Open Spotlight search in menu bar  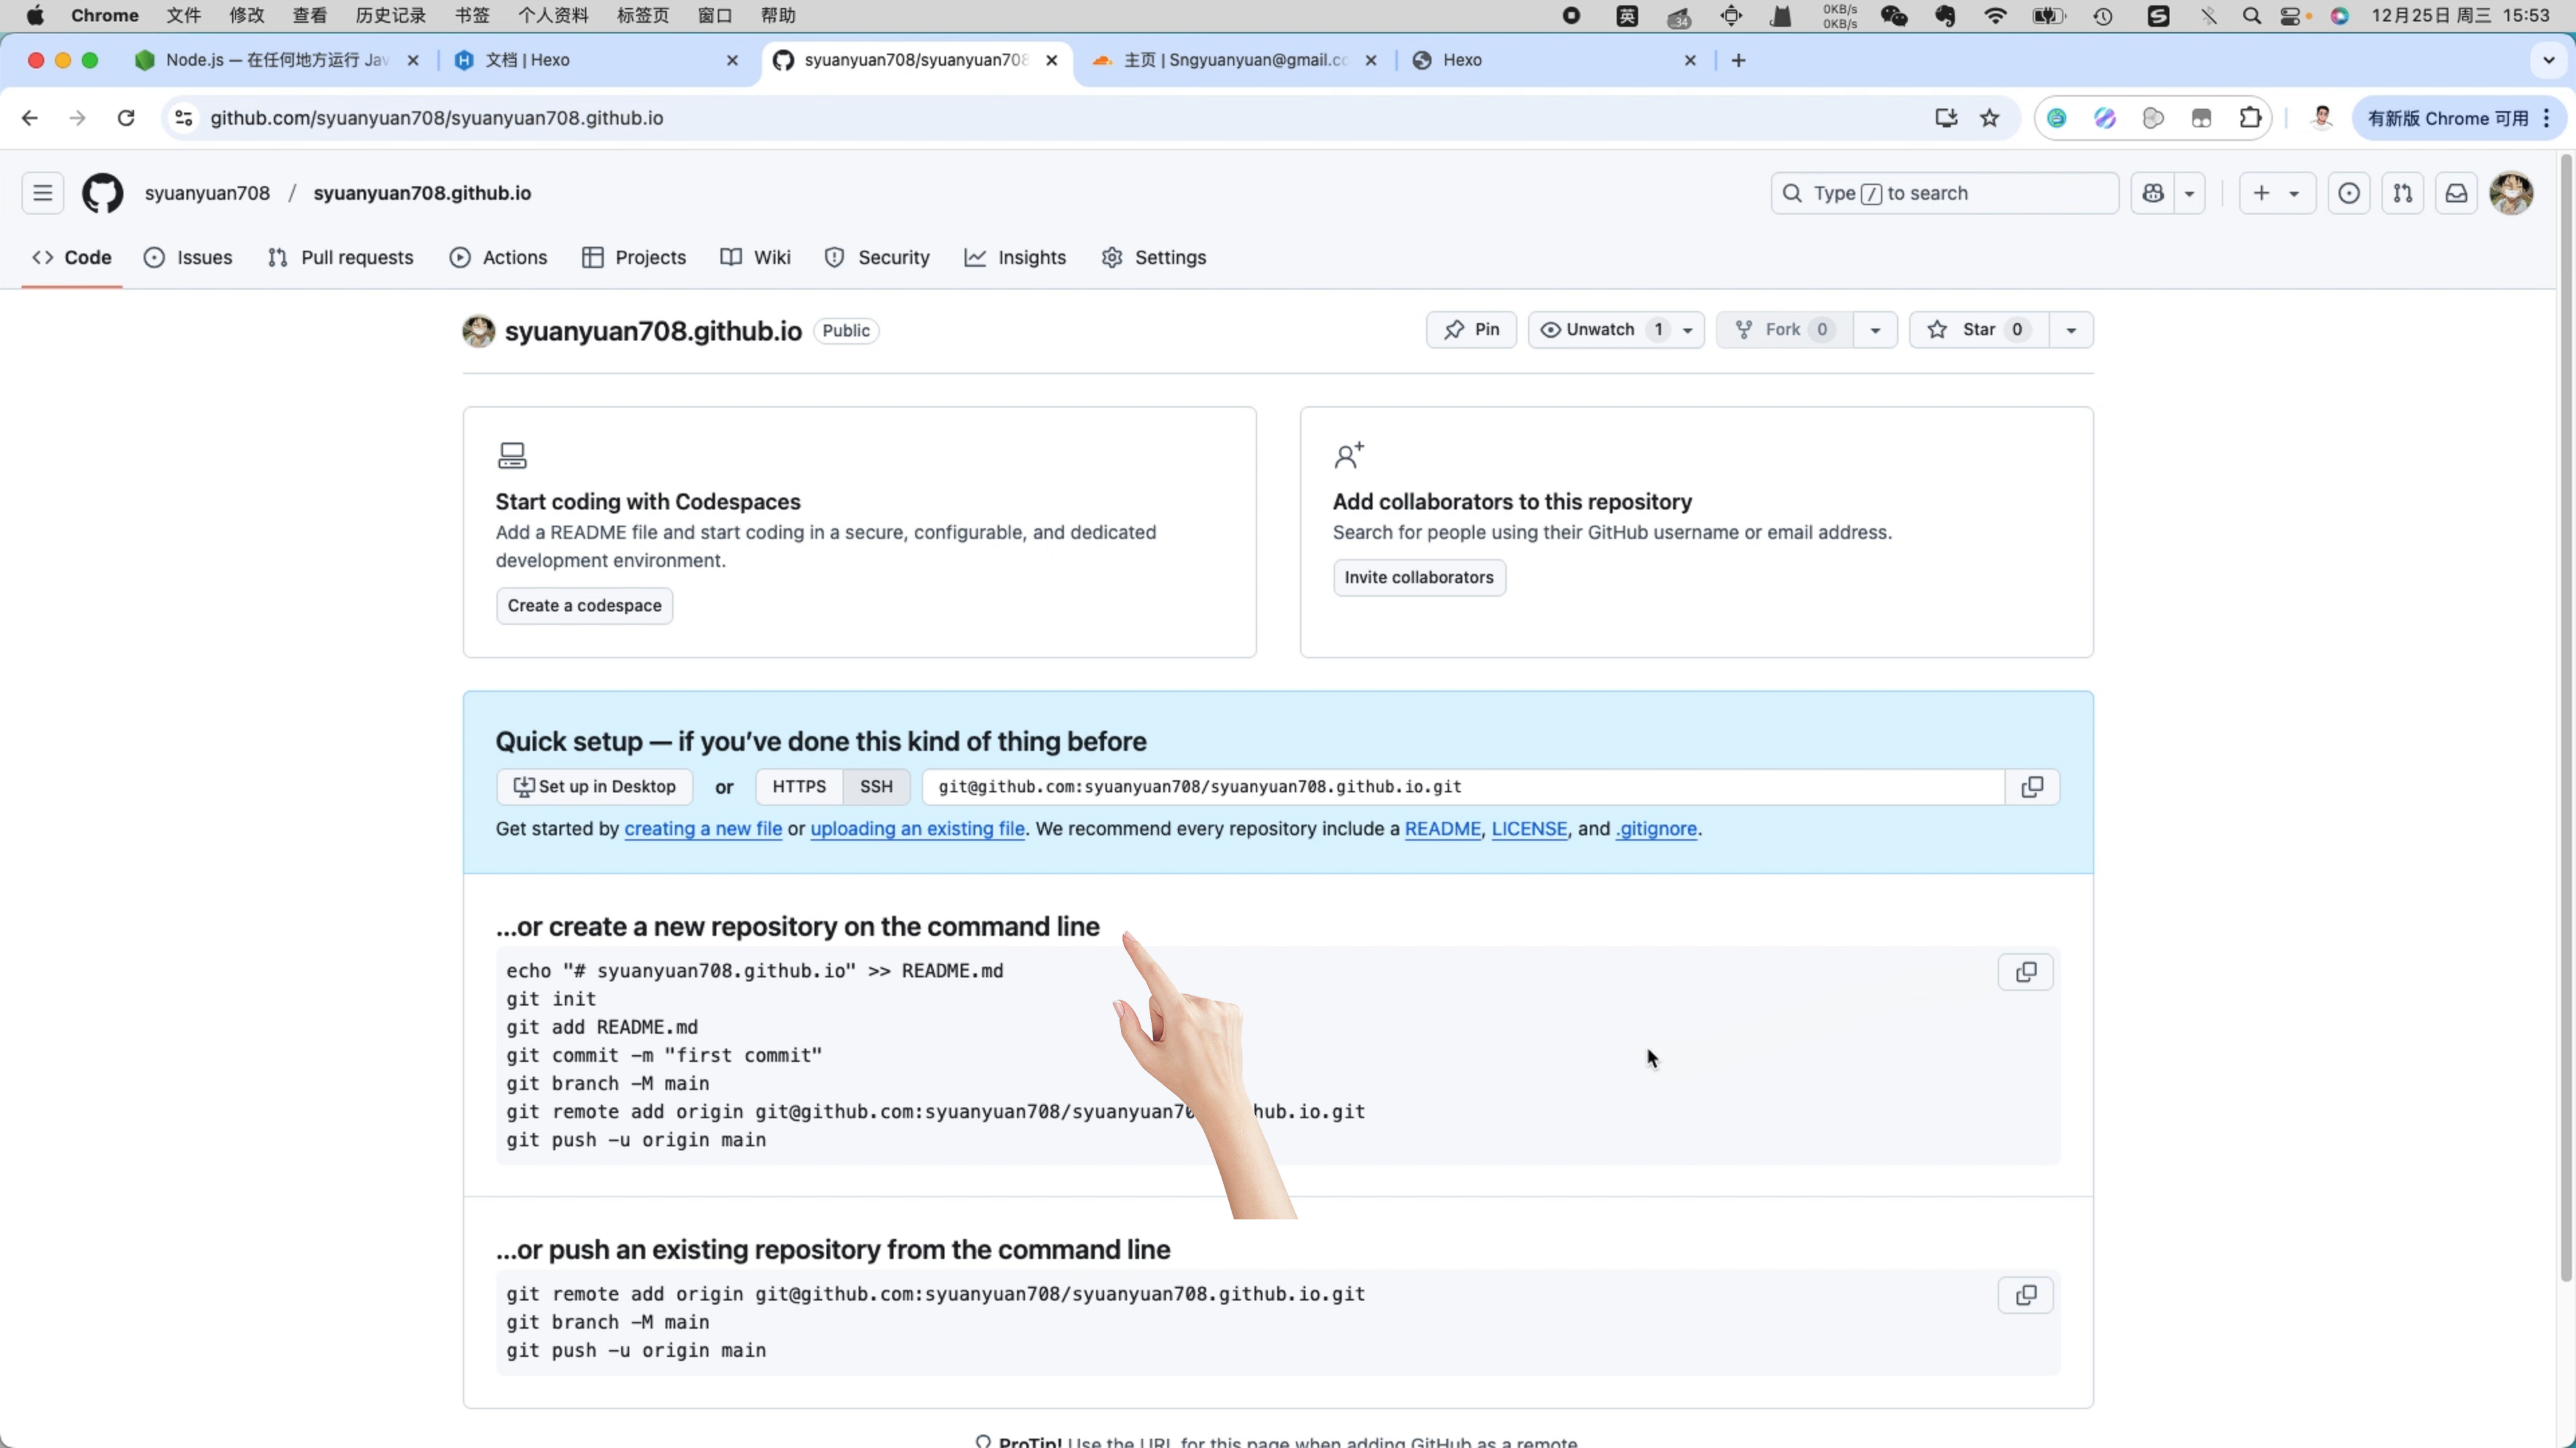(2252, 15)
